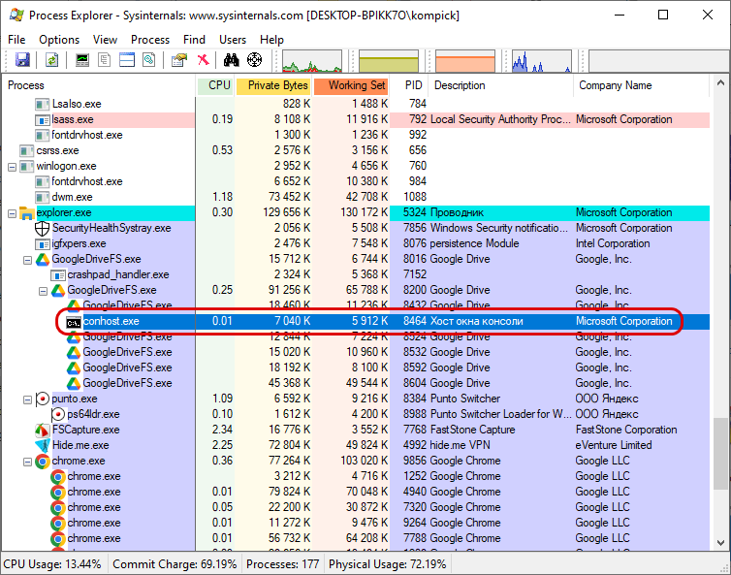Click the yellow commit history graph
The height and width of the screenshot is (575, 731).
click(x=389, y=61)
